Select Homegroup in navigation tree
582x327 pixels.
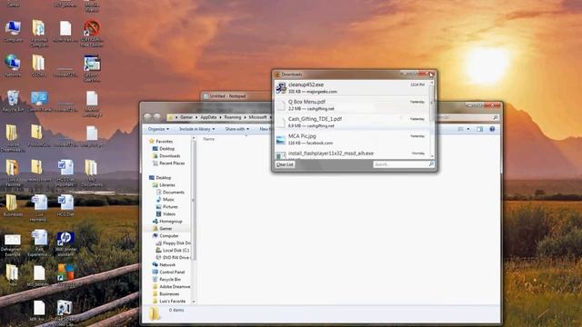pos(167,222)
